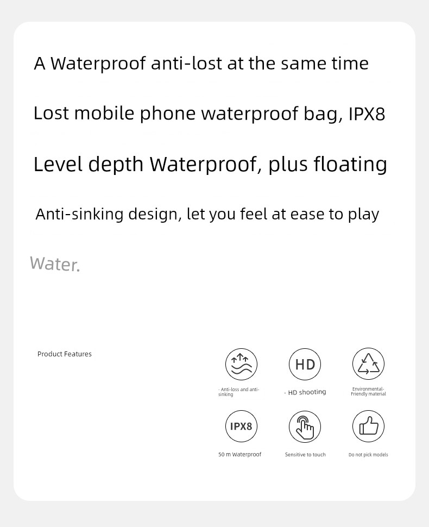The image size is (429, 527).
Task: Click the 'Product Features' label
Action: [x=65, y=354]
